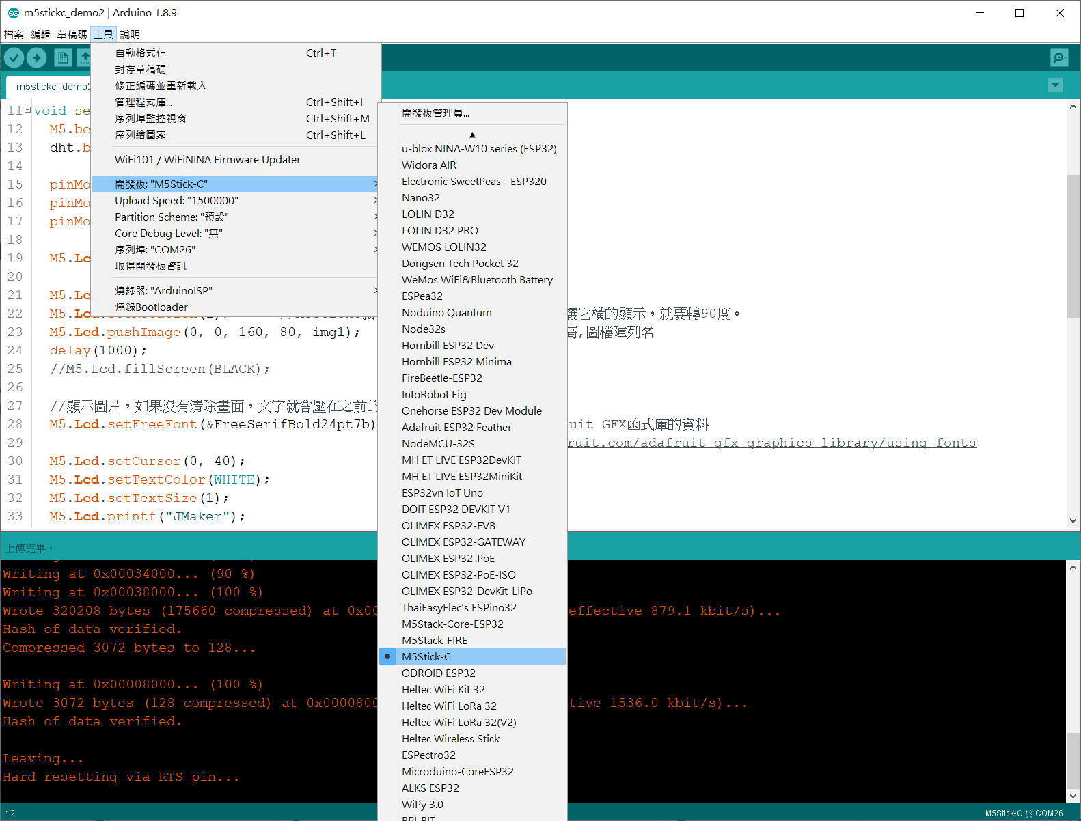Click the fold marker beside line 11
Viewport: 1081px width, 821px height.
27,109
